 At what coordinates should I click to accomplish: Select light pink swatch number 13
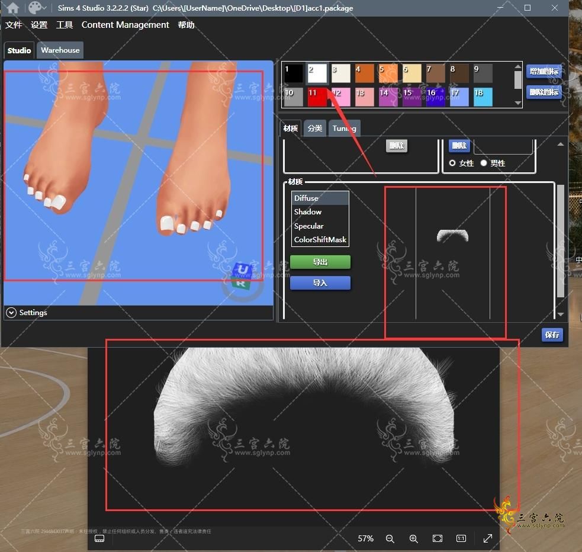pos(365,97)
